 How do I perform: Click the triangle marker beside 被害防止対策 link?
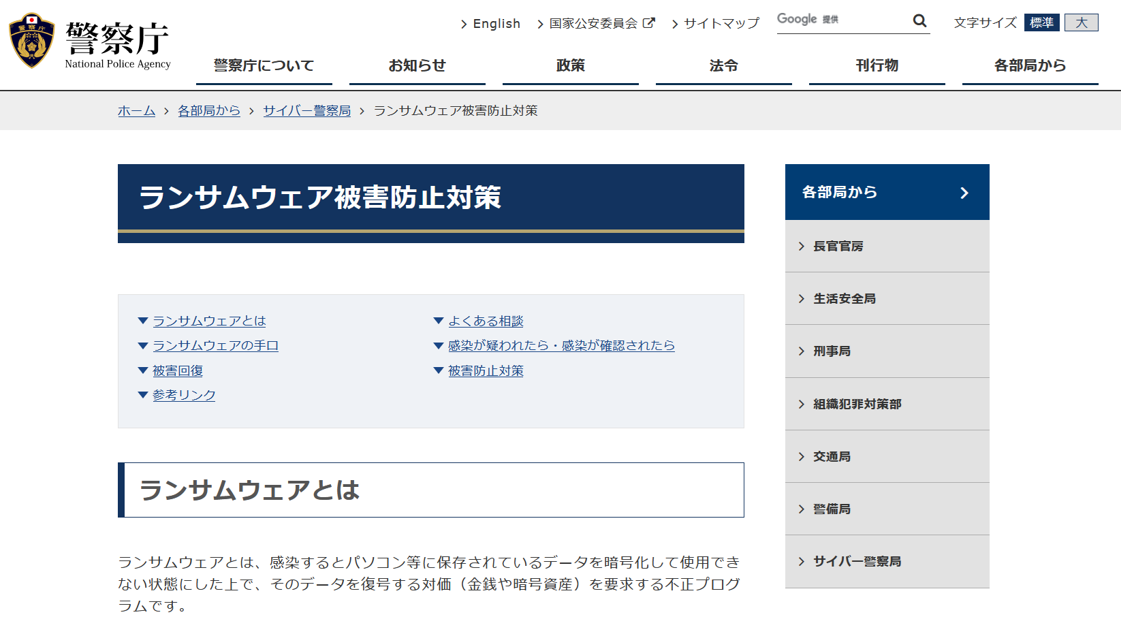439,370
